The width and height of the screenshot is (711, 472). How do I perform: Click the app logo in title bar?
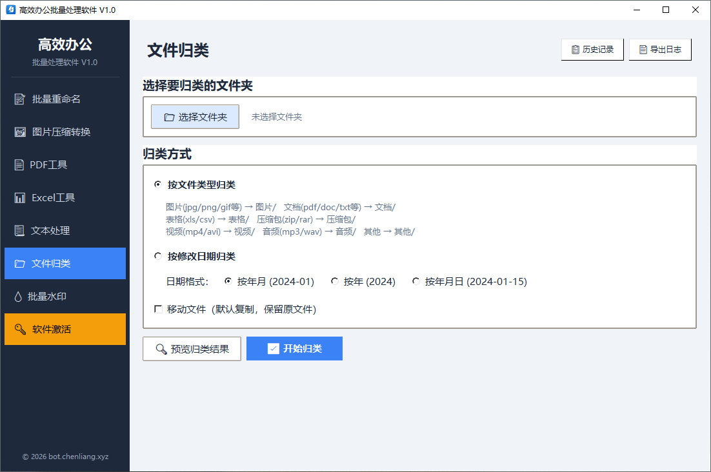tap(11, 10)
